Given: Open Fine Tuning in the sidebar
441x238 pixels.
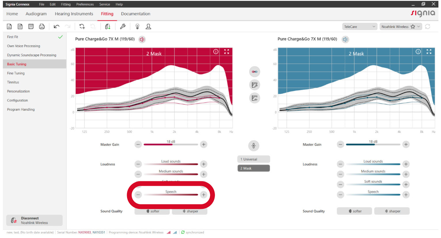Looking at the screenshot, I should [35, 73].
